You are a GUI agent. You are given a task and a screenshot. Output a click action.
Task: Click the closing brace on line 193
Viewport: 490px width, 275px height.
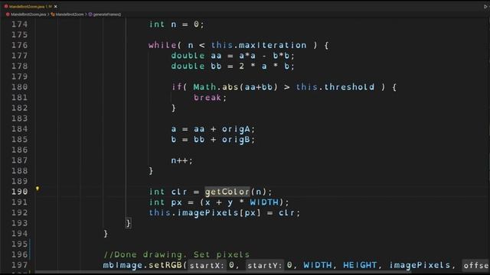[x=128, y=223]
